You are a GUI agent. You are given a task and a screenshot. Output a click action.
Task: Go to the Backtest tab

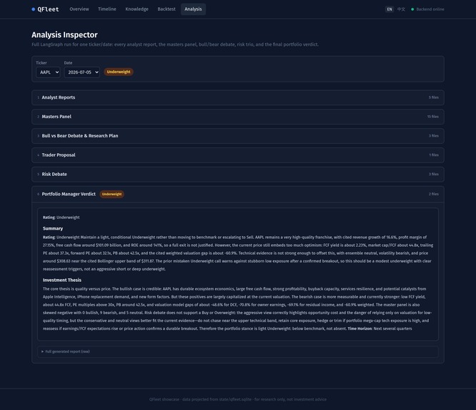[x=167, y=9]
